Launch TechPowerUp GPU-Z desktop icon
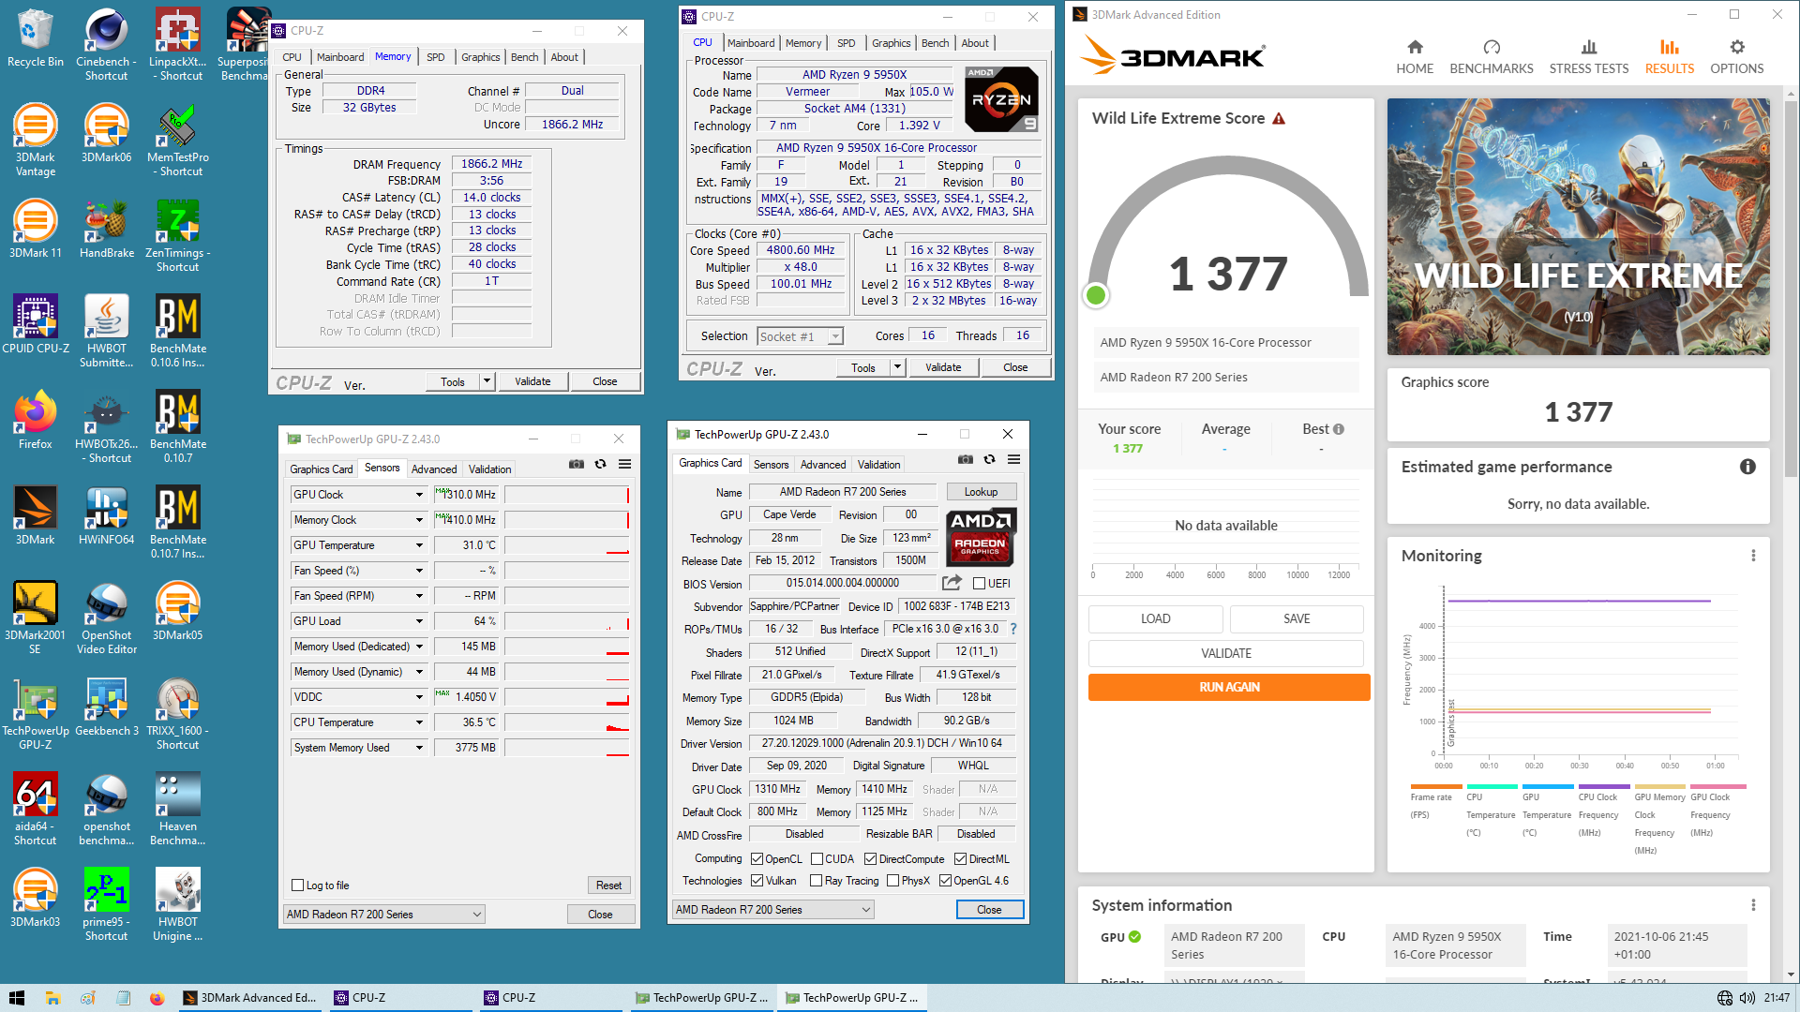Viewport: 1800px width, 1012px height. [35, 713]
